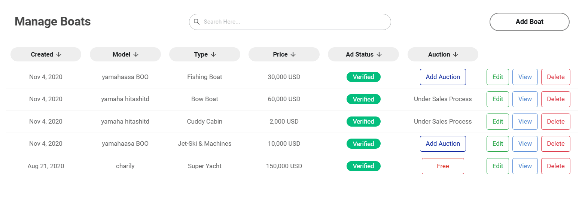
Task: Click the Verified badge for the Super Yacht
Action: (363, 166)
